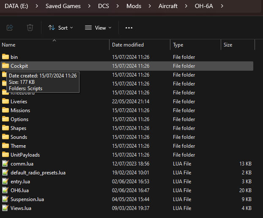Select the Theme folder icon
Viewport: 263px width, 218px height.
[x=5, y=146]
